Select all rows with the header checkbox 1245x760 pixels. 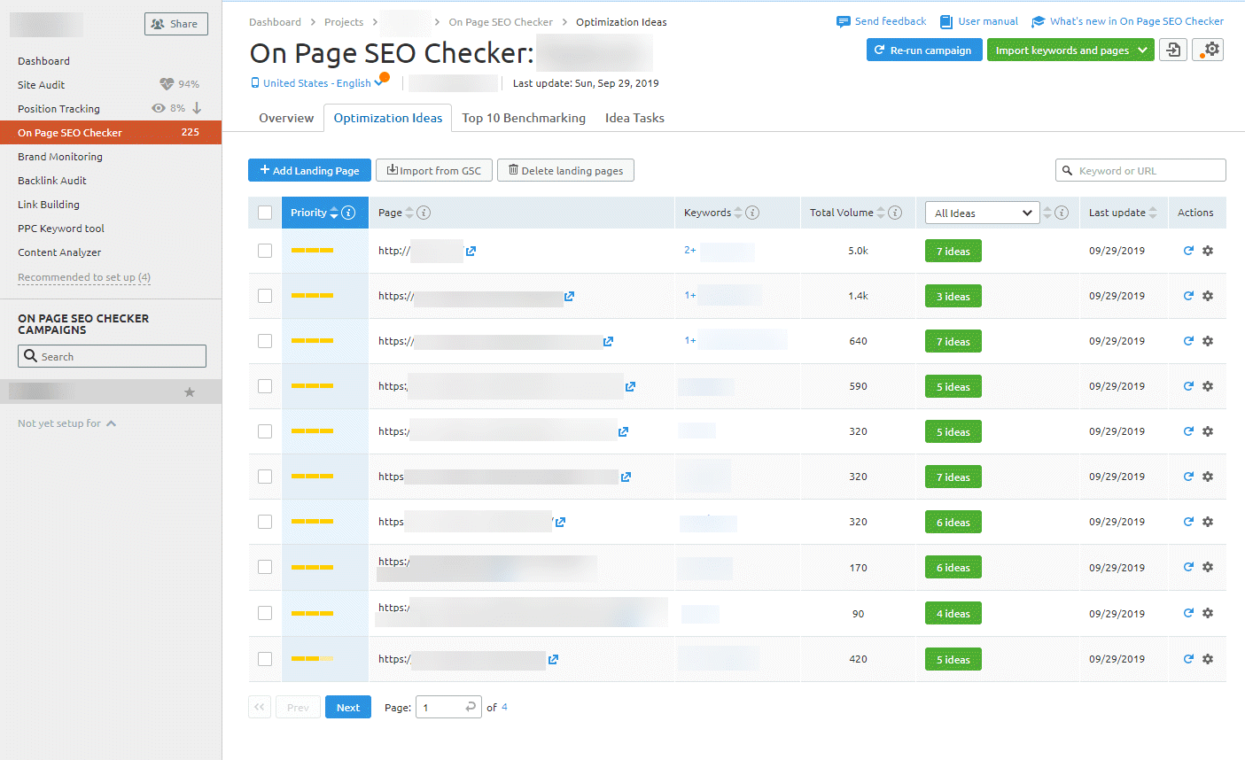pos(264,212)
